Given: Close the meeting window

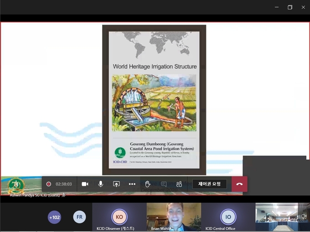Looking at the screenshot, I should [303, 7].
